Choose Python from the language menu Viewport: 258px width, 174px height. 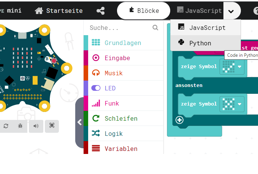tap(200, 43)
